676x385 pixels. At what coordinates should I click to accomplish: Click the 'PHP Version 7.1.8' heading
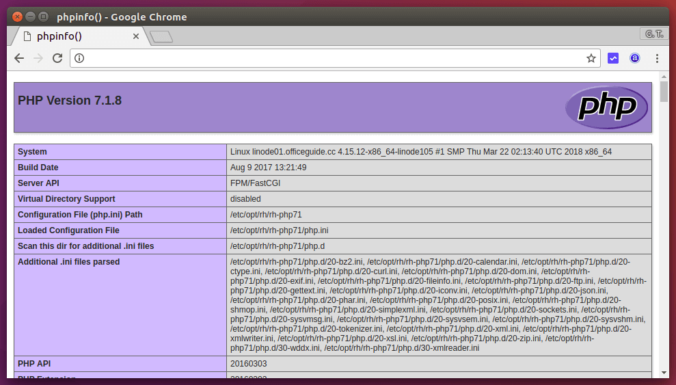pyautogui.click(x=70, y=101)
